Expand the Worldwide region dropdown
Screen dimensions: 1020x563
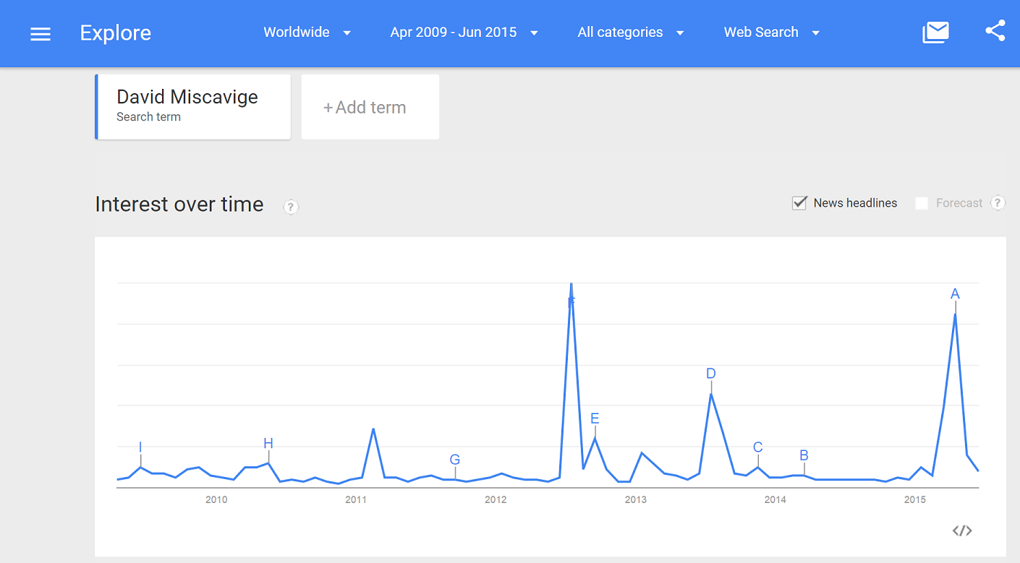307,33
